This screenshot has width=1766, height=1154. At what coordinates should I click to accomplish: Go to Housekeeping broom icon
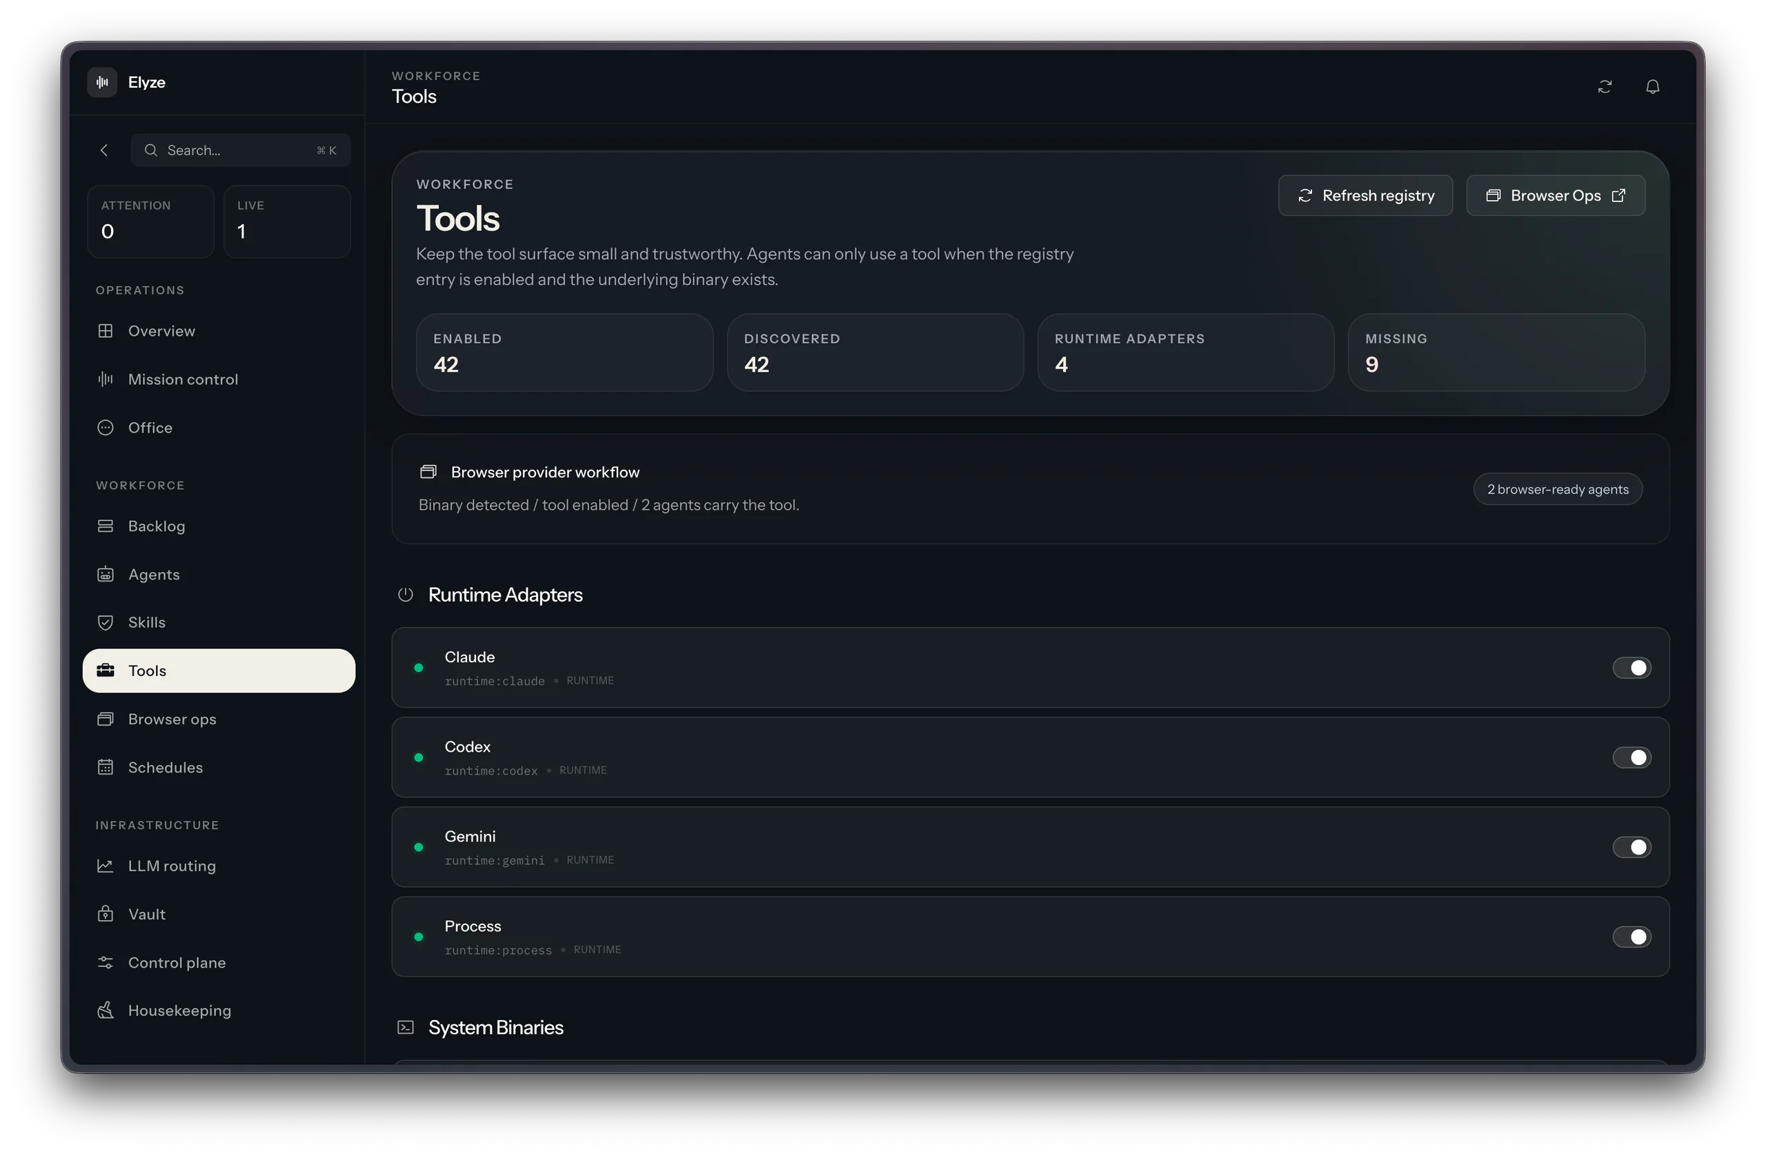point(106,1010)
